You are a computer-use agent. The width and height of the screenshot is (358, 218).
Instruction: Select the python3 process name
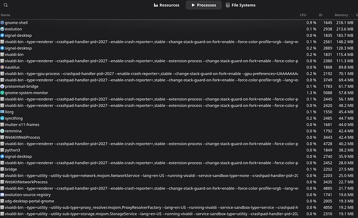(12, 150)
